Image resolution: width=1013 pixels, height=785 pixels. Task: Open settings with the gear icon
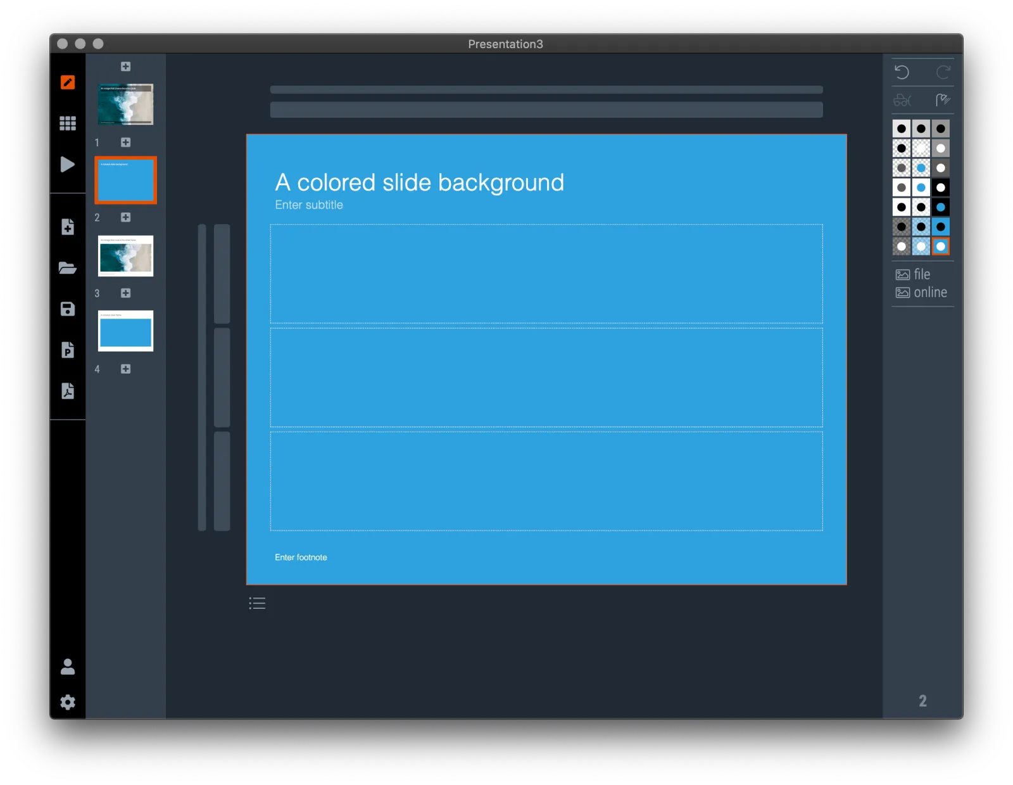pyautogui.click(x=68, y=702)
